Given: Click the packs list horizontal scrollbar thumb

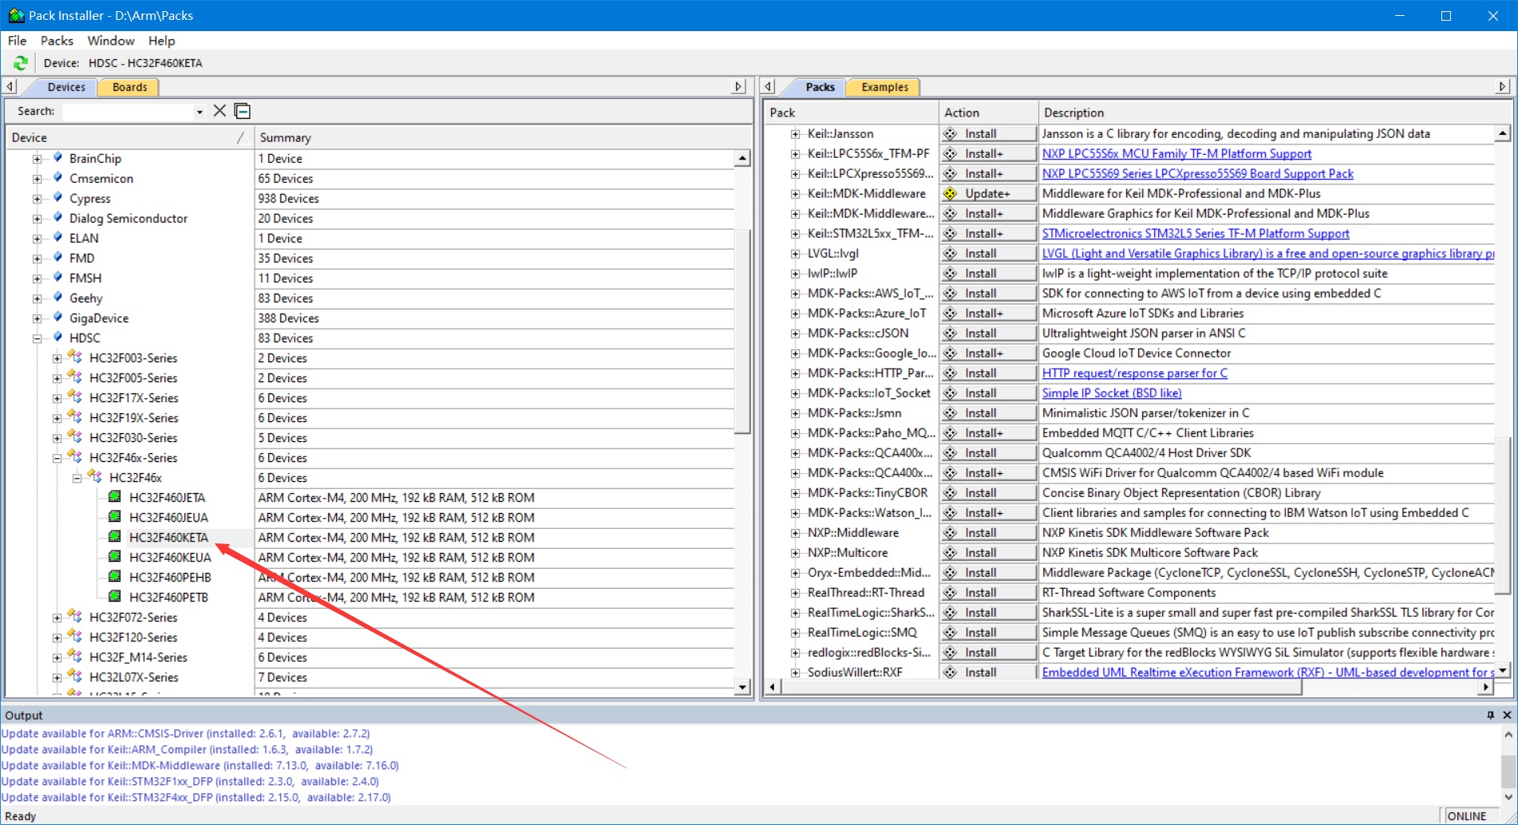Looking at the screenshot, I should pos(1042,687).
